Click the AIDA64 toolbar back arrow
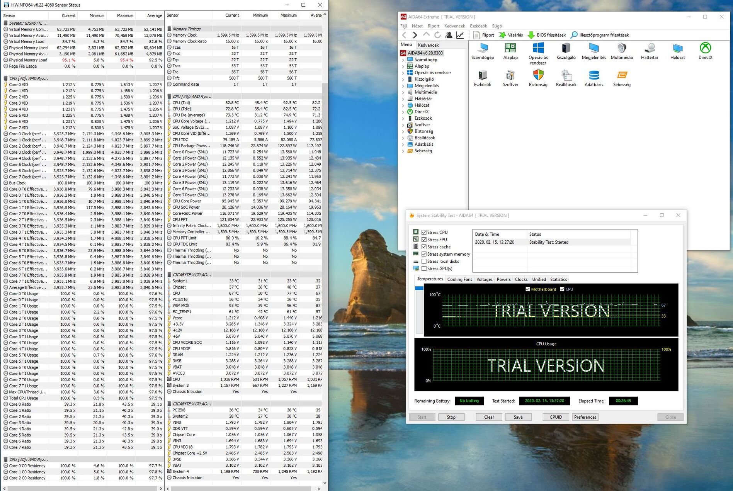This screenshot has height=491, width=733. coord(404,35)
